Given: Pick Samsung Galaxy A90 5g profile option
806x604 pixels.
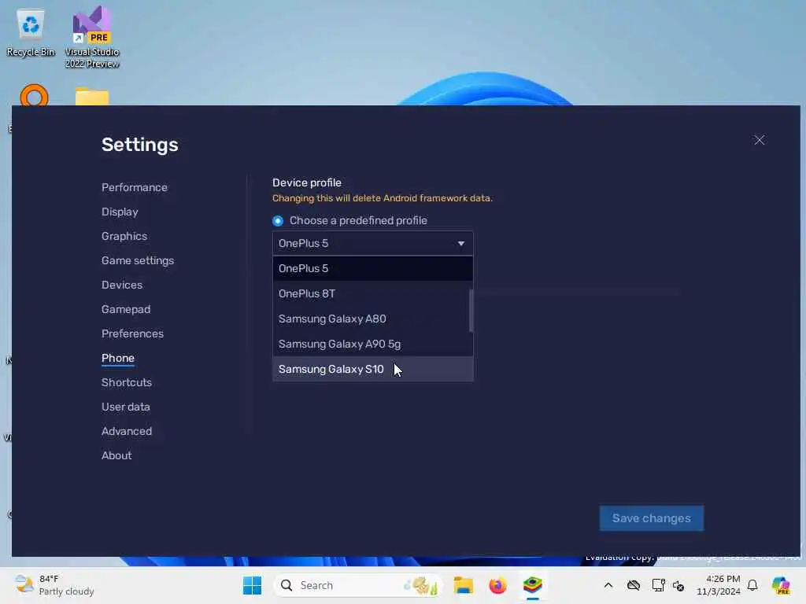Looking at the screenshot, I should [372, 344].
